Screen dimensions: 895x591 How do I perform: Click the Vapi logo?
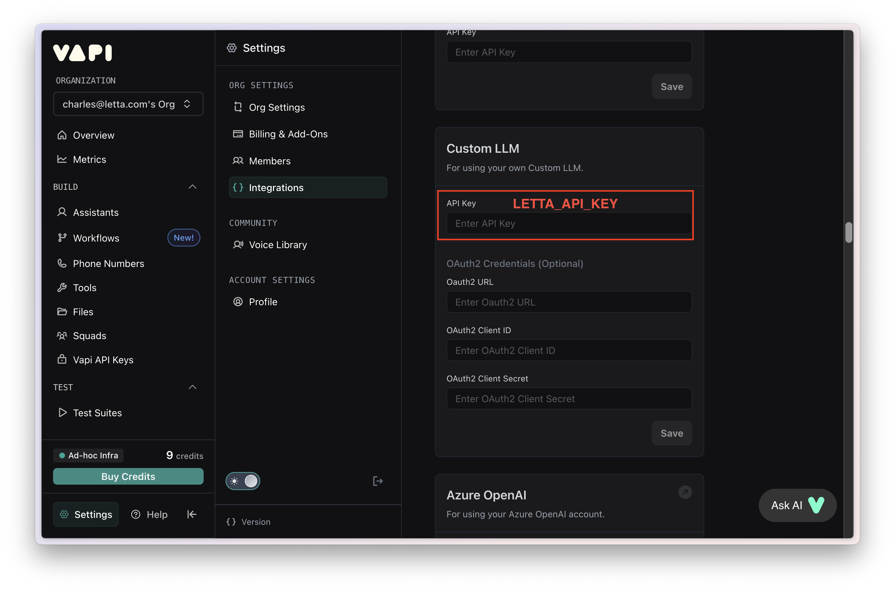coord(83,53)
